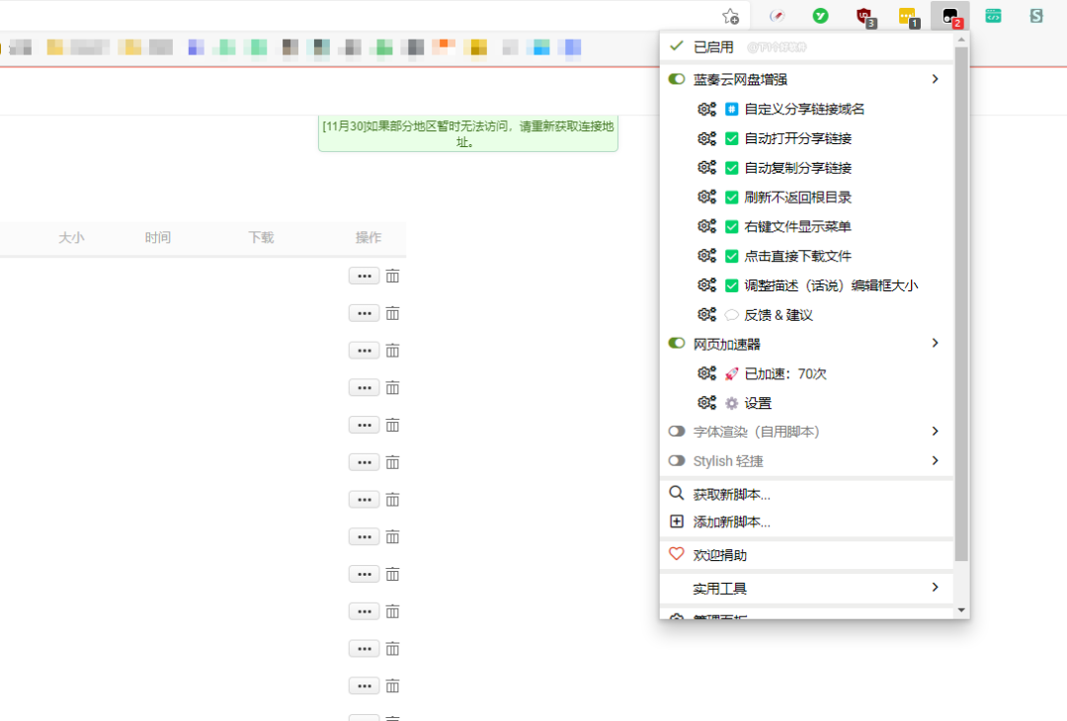Image resolution: width=1067 pixels, height=721 pixels.
Task: Expand the 网页加速器 submenu chevron
Action: tap(935, 344)
